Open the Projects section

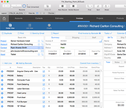point(100,18)
